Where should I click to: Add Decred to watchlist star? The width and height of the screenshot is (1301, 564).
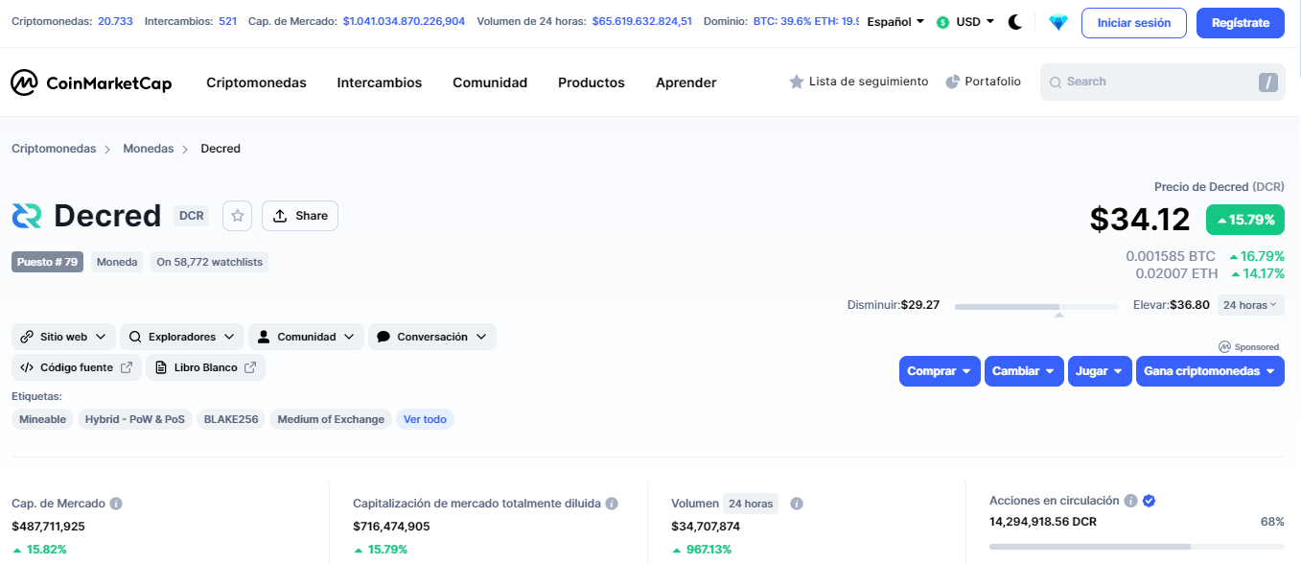click(238, 216)
